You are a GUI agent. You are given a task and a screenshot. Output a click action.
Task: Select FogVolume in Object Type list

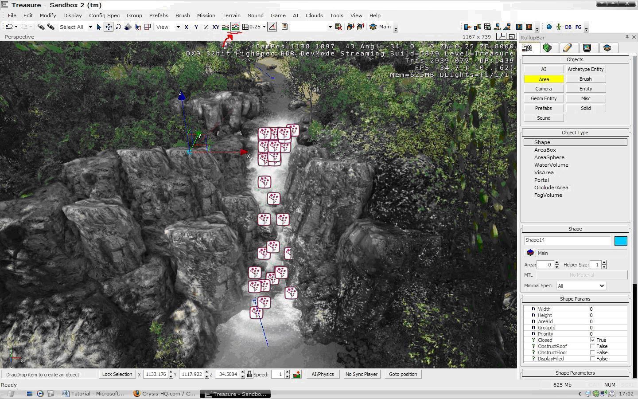click(548, 195)
